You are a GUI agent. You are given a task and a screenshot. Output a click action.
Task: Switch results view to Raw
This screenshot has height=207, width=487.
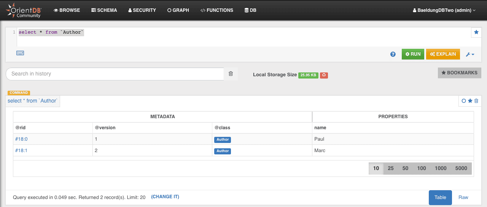tap(463, 197)
